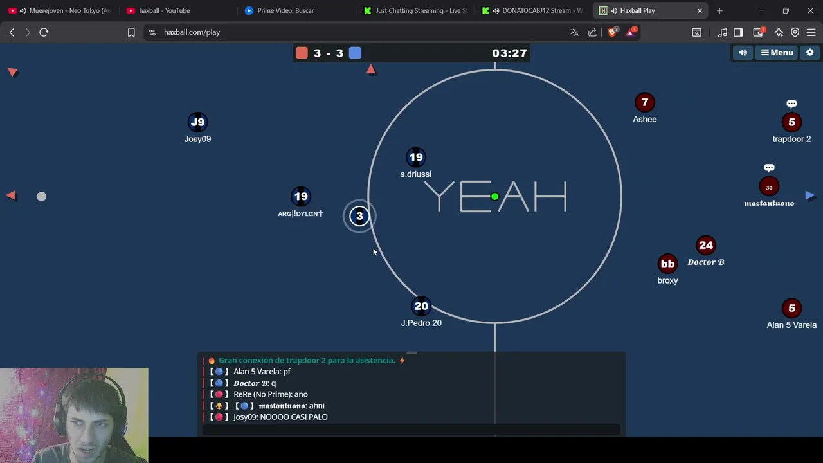The image size is (823, 463).
Task: Open Leo AI sparkle icon
Action: pos(779,32)
